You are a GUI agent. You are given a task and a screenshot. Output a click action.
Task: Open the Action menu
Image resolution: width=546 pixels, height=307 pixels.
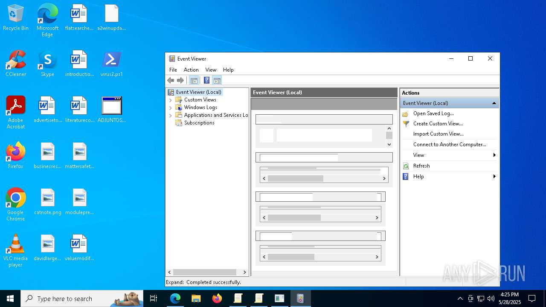coord(191,70)
